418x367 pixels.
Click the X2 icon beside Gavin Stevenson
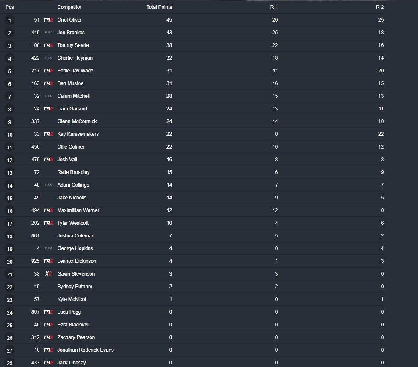coord(48,274)
